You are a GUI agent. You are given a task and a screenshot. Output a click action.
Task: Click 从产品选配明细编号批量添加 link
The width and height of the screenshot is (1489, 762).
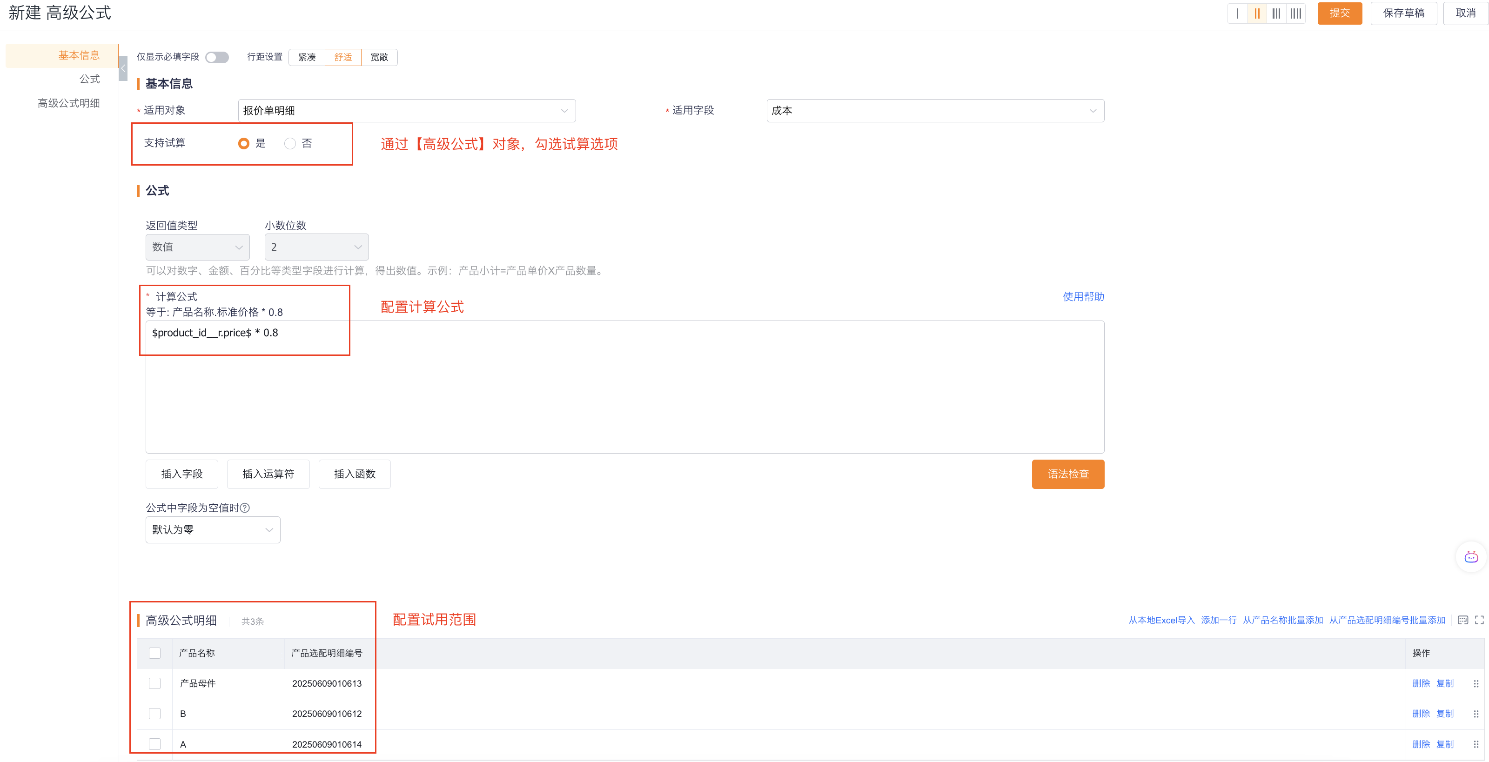1387,620
